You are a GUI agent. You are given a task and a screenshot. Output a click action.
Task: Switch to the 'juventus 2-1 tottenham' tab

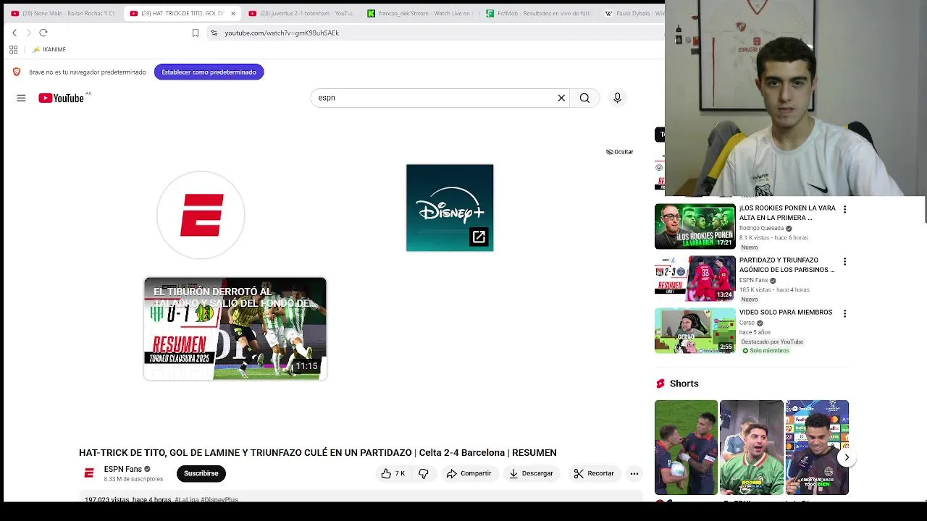tap(301, 13)
